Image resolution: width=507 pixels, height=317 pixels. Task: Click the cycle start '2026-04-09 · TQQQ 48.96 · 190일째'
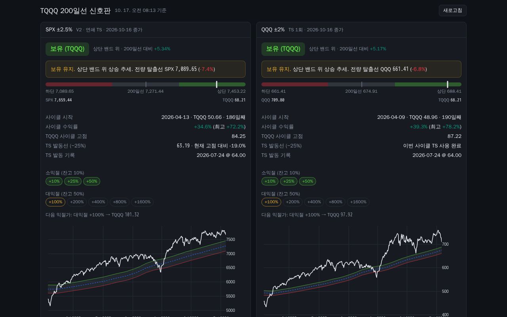(419, 117)
